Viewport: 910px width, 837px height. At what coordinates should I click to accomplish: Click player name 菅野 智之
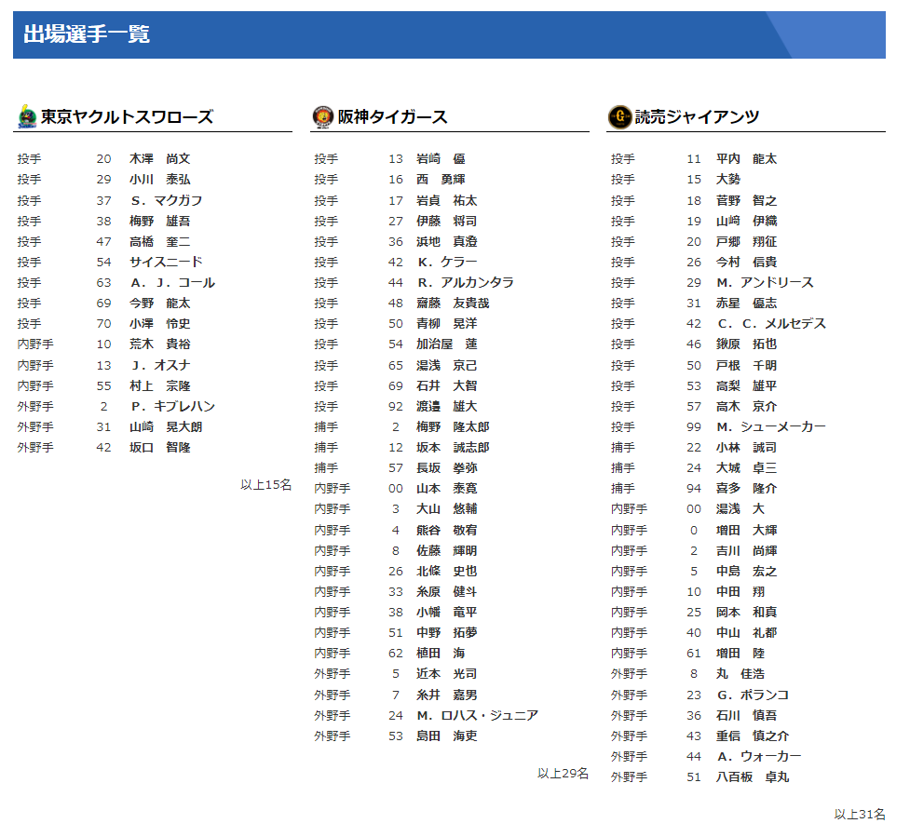[x=746, y=201]
